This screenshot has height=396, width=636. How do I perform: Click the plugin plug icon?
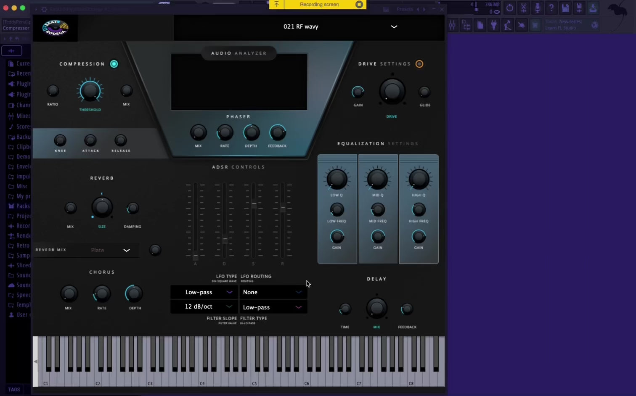tap(494, 25)
